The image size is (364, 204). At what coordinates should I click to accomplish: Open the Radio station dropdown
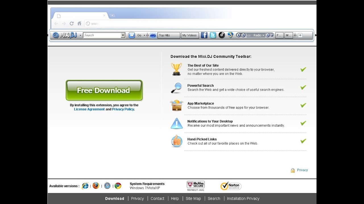coord(263,35)
